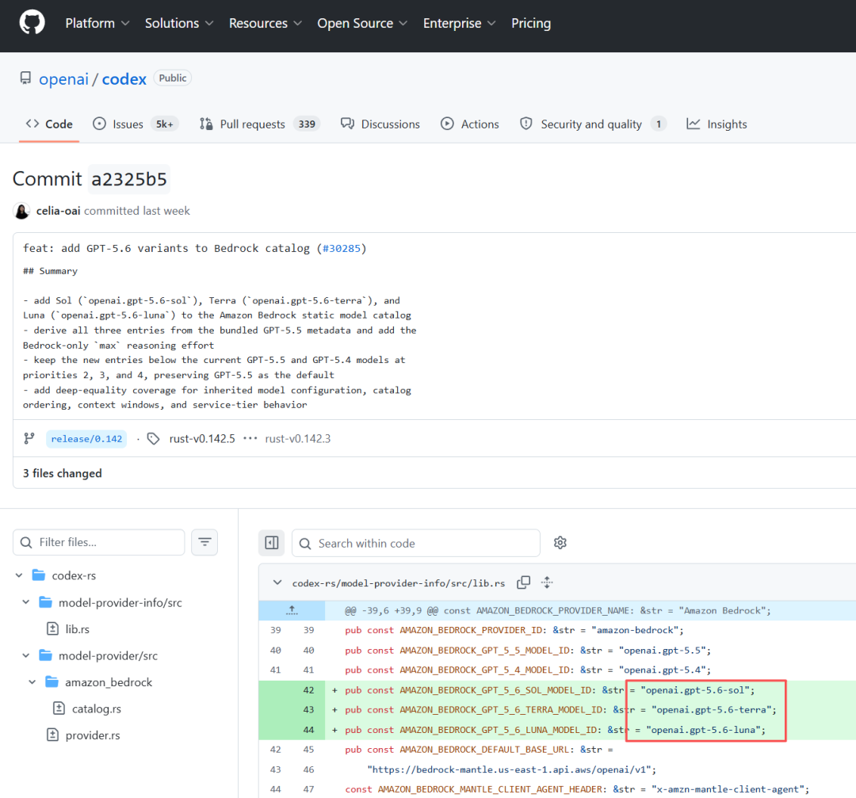Click the tag icon beside rust-v0.142.5
This screenshot has width=856, height=798.
[154, 439]
